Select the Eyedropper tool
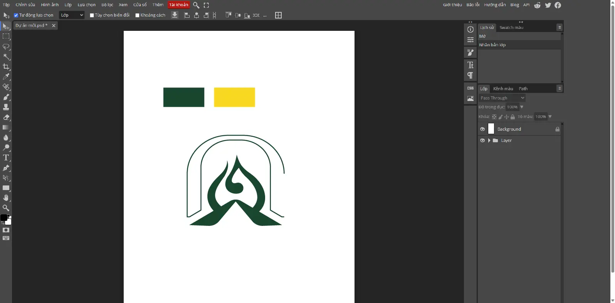Viewport: 615px width, 303px height. pos(6,77)
